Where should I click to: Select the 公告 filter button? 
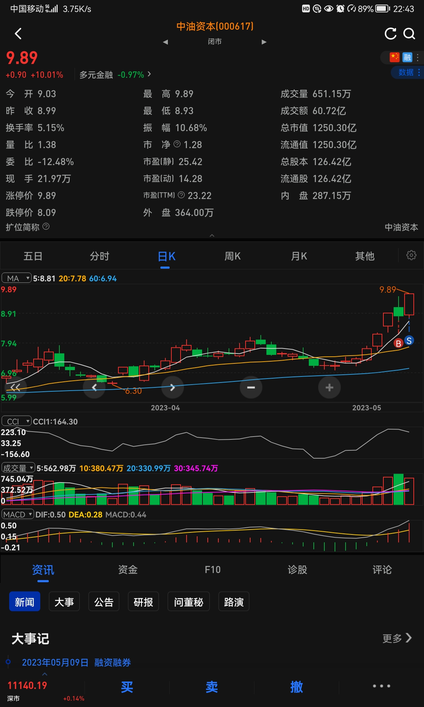point(104,602)
